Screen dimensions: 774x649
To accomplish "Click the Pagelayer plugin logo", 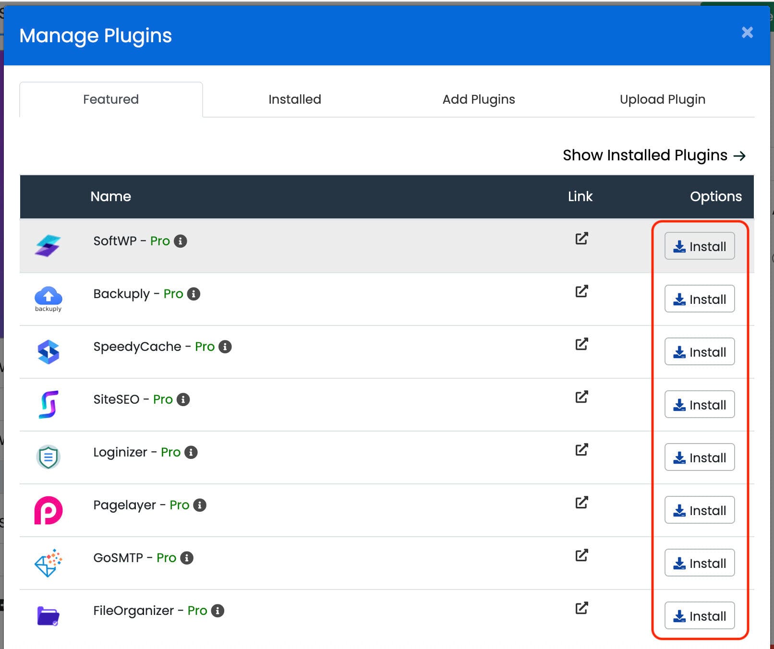I will coord(48,510).
